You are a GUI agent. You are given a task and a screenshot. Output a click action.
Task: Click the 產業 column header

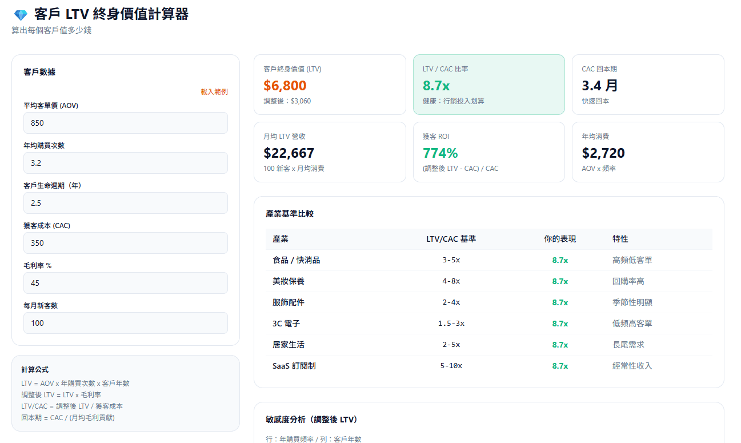[281, 239]
